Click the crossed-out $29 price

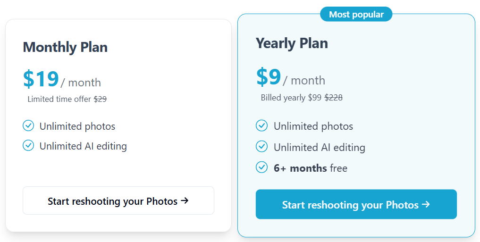(100, 99)
